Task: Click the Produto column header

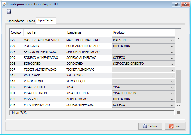Action: [143, 32]
